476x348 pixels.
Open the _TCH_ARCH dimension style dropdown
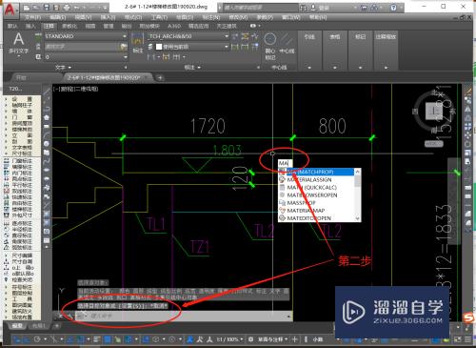pyautogui.click(x=188, y=36)
